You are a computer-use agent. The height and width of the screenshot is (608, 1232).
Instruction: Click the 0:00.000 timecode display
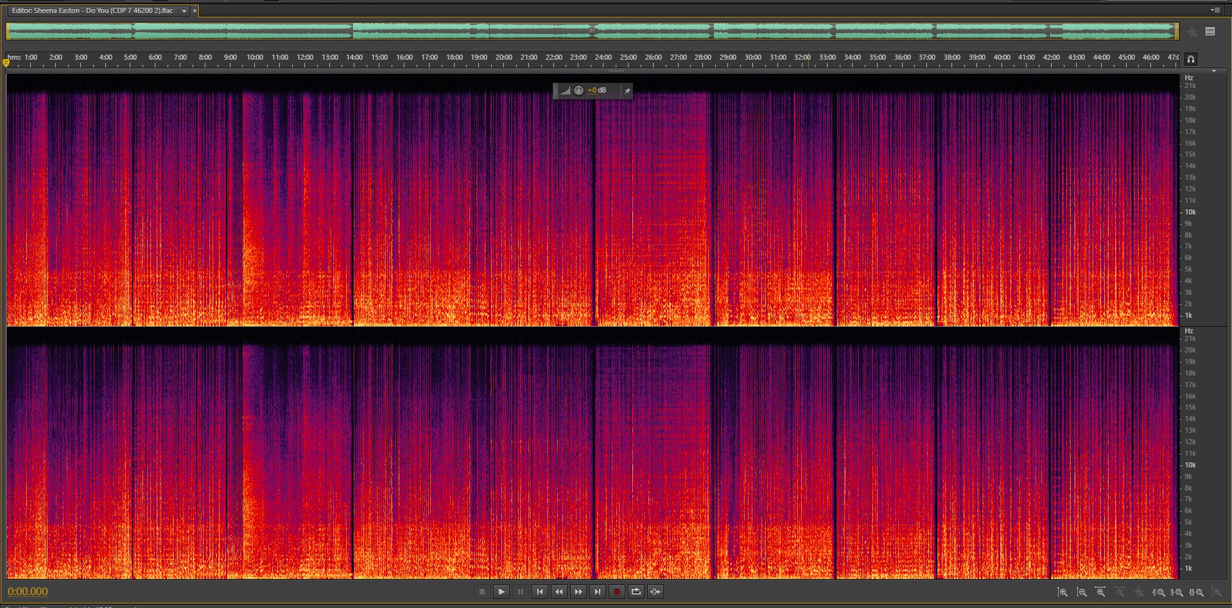tap(28, 592)
